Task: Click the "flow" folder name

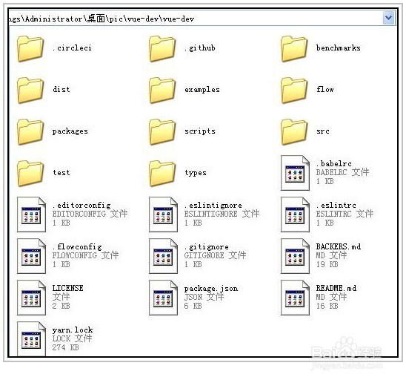Action: pyautogui.click(x=325, y=89)
